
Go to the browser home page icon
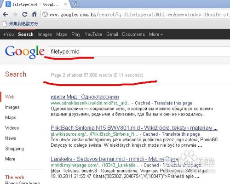(x=34, y=14)
